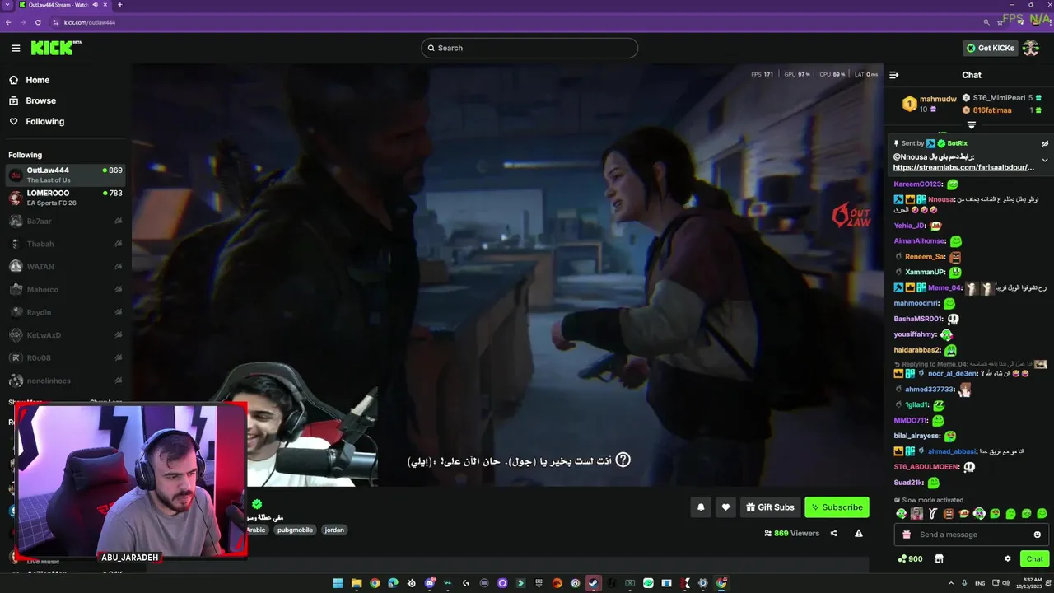Screen dimensions: 1054x593
Task: Click Gift Subs button
Action: pos(770,507)
